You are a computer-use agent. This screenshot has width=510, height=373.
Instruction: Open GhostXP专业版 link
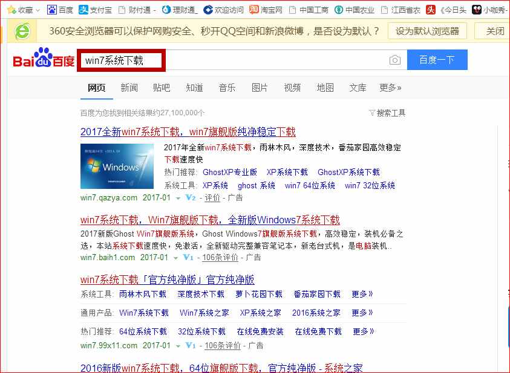(x=230, y=172)
